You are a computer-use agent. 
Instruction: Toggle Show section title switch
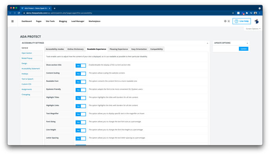pos(80,66)
